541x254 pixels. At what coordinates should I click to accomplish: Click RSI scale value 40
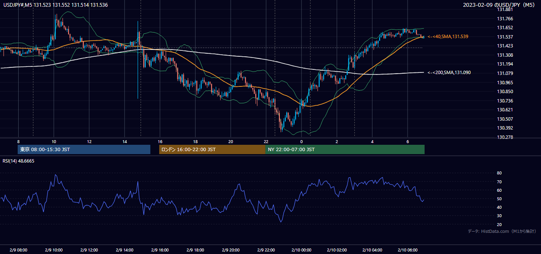[500, 207]
